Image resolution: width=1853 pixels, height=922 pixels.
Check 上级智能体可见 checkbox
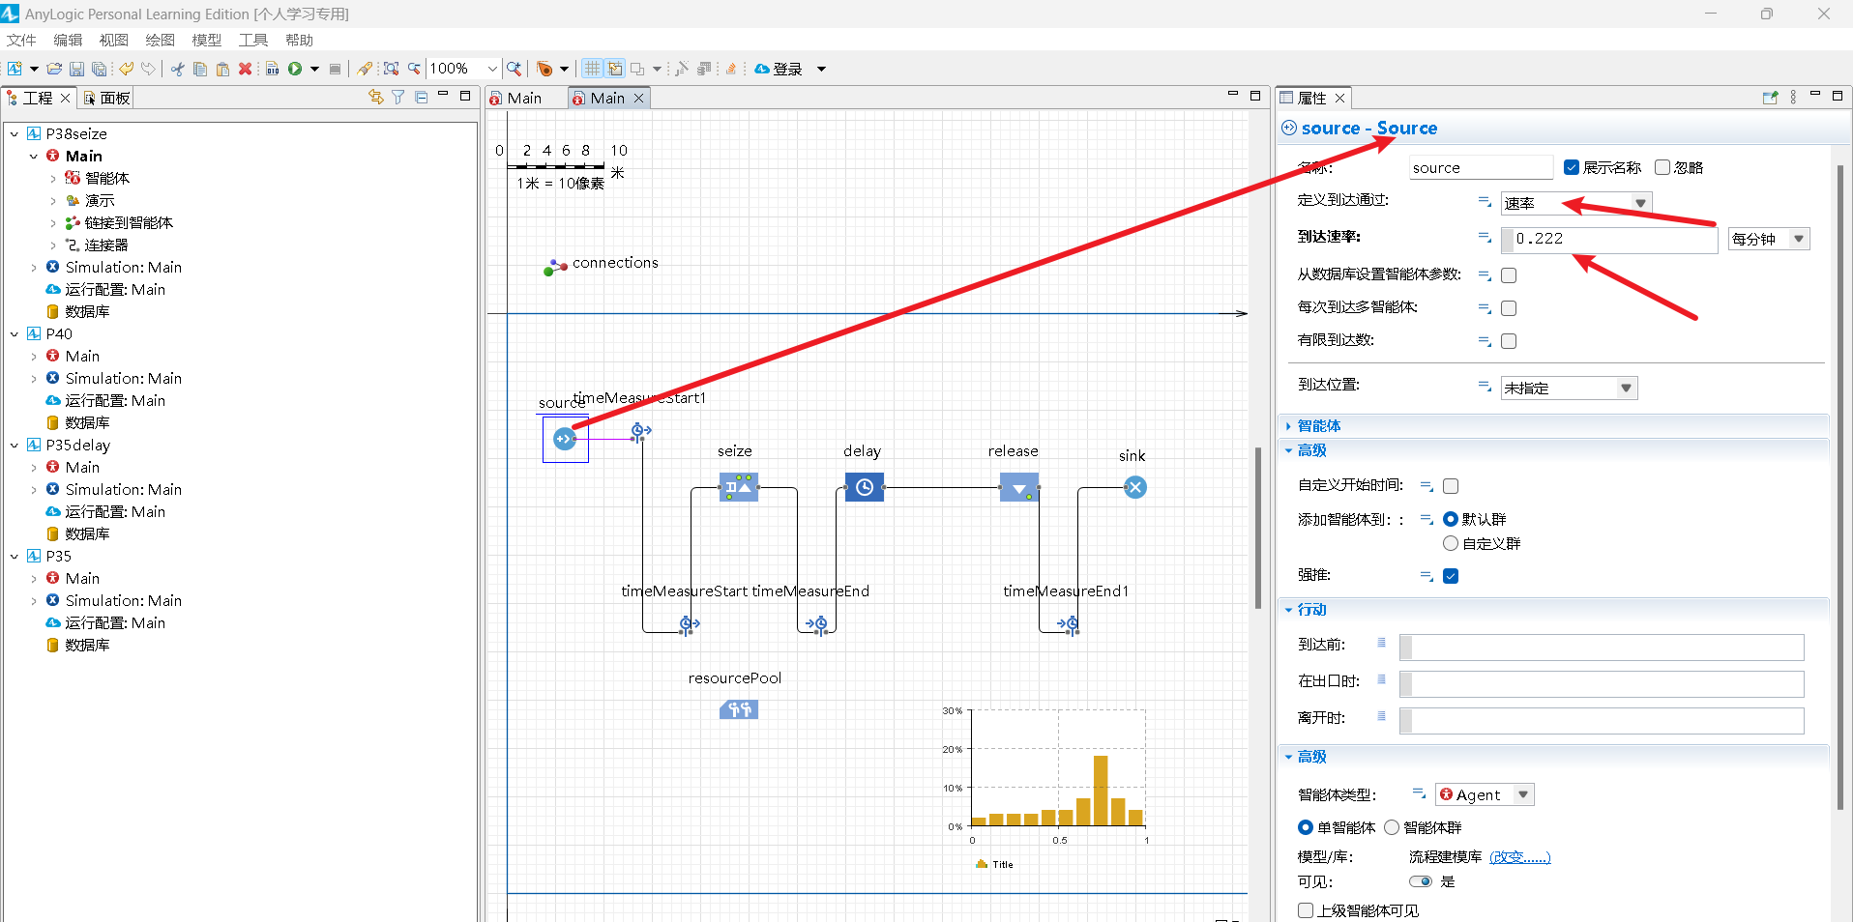(1306, 910)
